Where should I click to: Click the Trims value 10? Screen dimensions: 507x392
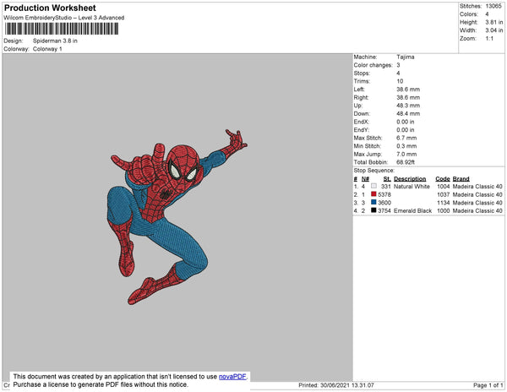tap(400, 81)
